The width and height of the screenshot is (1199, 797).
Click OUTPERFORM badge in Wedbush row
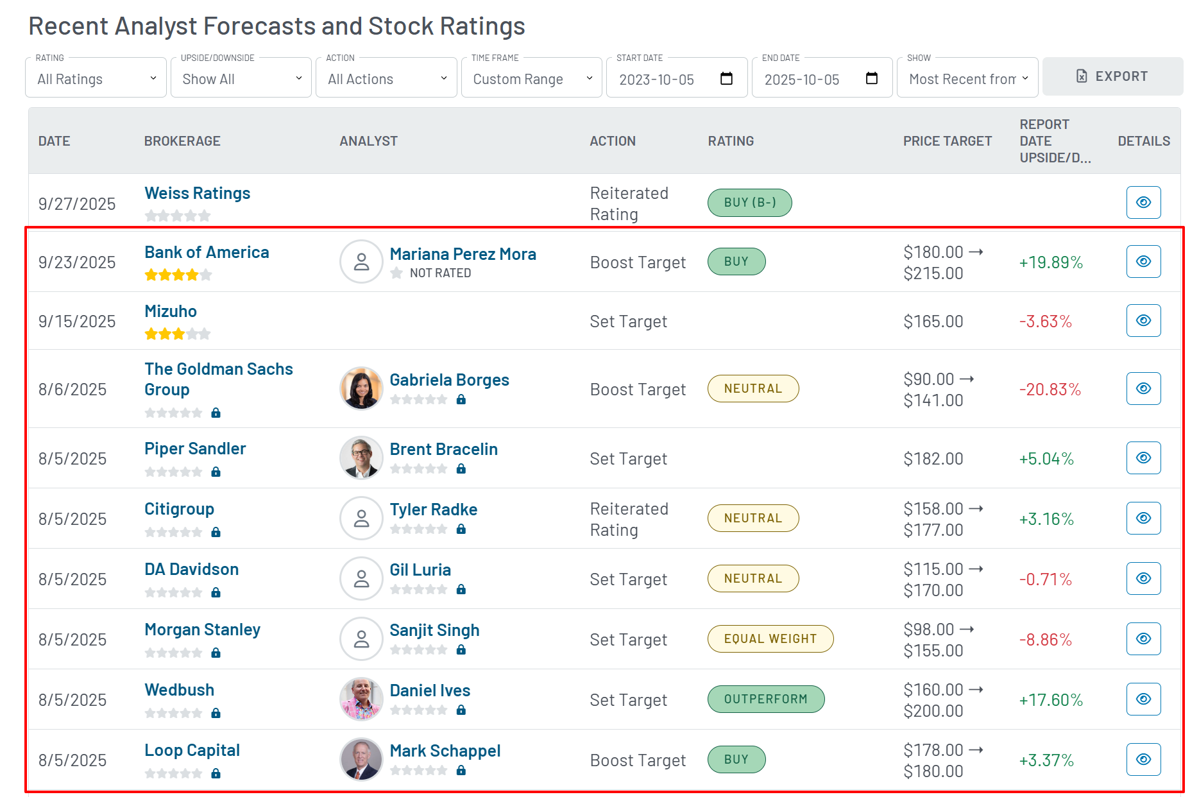(766, 699)
